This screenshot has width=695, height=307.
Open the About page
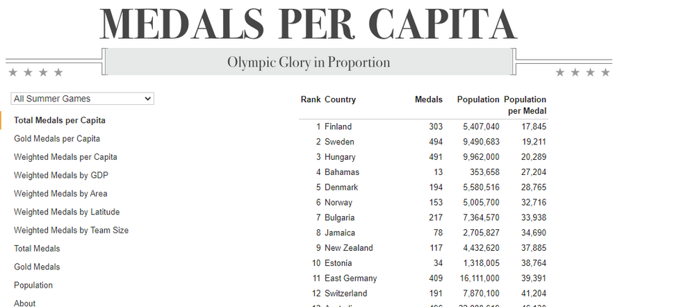25,304
